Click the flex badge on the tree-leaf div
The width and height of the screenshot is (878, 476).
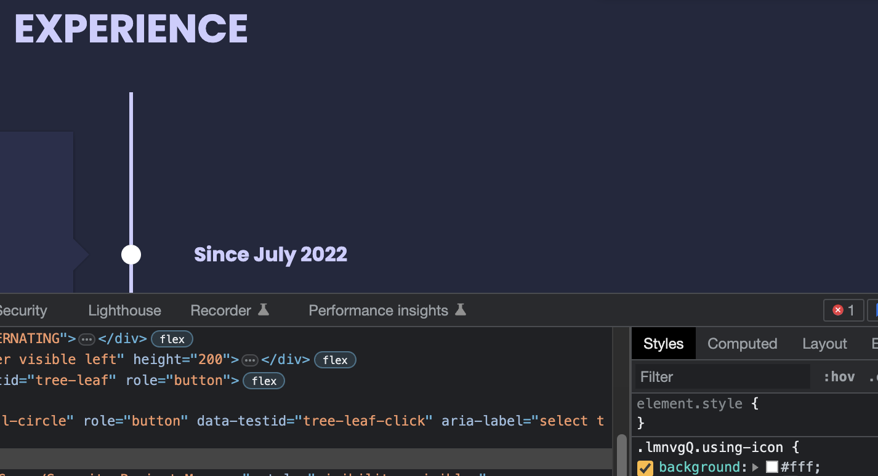[x=264, y=381]
